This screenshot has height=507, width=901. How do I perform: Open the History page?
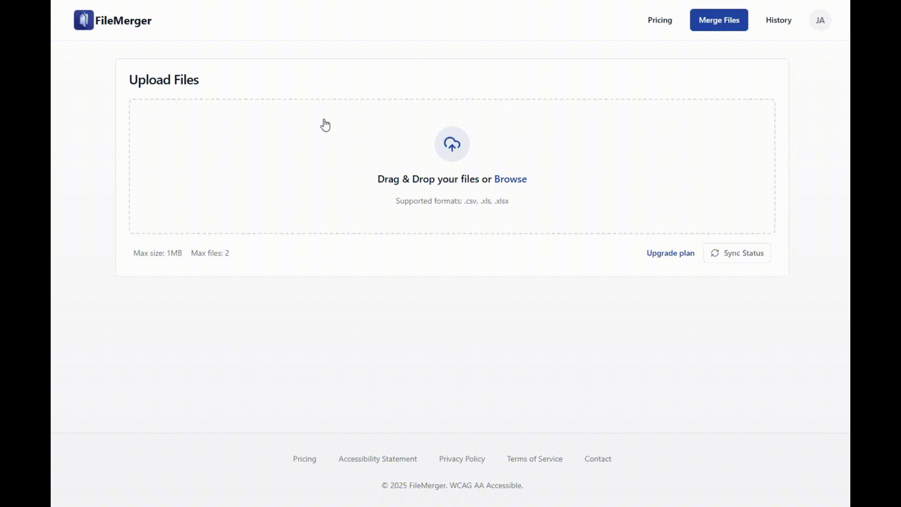pyautogui.click(x=779, y=20)
